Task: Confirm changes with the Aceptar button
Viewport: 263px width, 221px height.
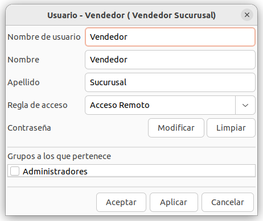Action: tap(121, 202)
